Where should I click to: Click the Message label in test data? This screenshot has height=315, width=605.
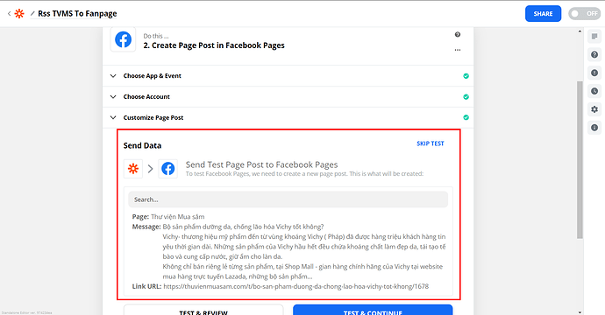pyautogui.click(x=146, y=227)
